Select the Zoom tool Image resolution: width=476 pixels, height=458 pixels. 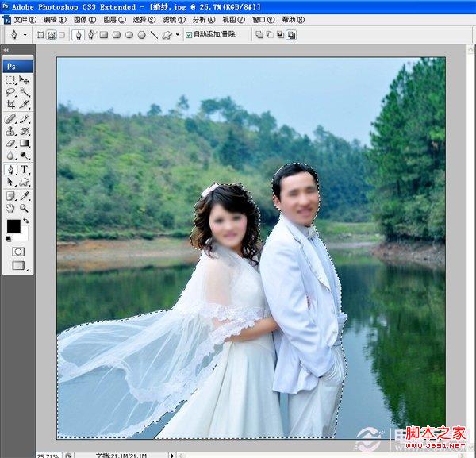(25, 208)
